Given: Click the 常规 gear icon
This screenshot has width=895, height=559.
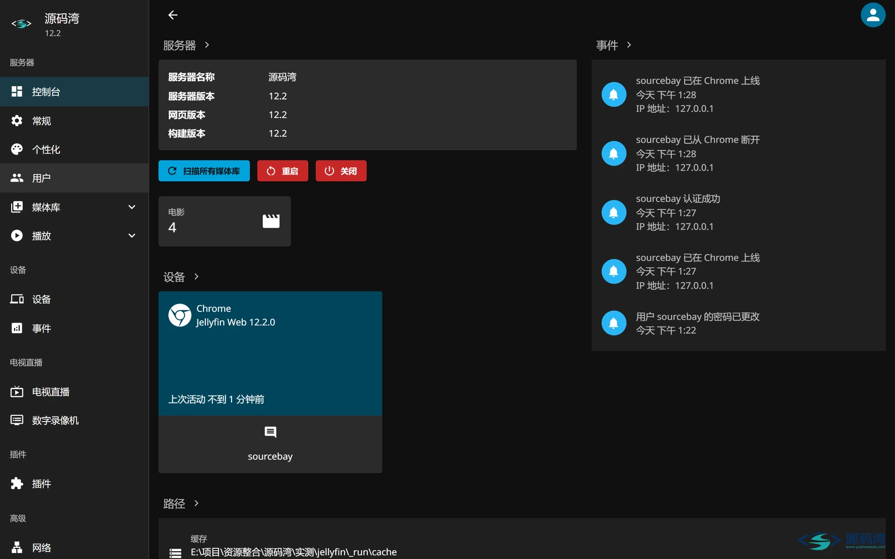Looking at the screenshot, I should (x=17, y=121).
